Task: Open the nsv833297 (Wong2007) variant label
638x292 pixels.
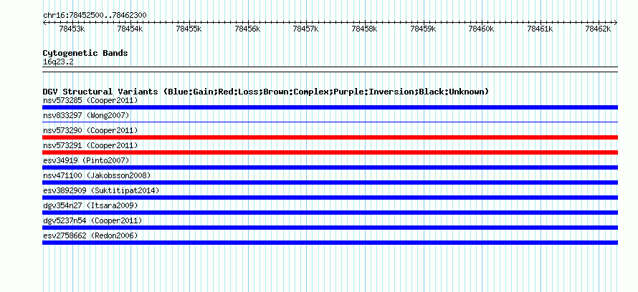Action: (86, 115)
